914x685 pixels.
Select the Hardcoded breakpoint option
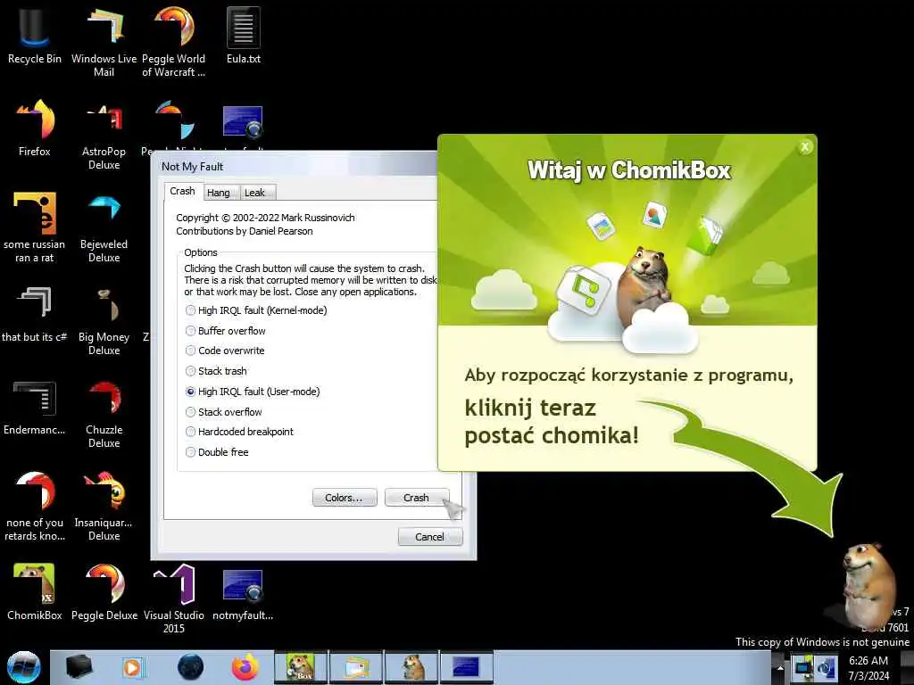click(239, 432)
